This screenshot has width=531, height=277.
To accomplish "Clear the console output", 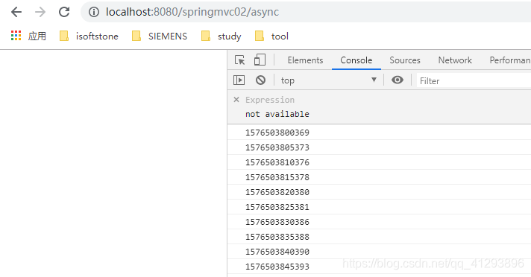I will pyautogui.click(x=260, y=80).
